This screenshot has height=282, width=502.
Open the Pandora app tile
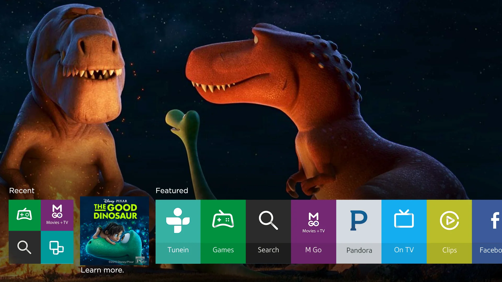[x=359, y=232]
